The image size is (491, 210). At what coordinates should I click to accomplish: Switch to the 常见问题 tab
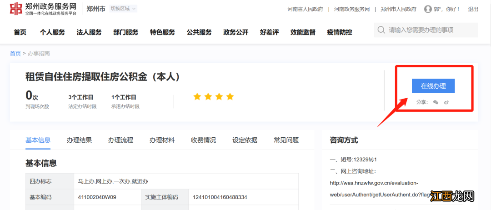tap(286, 140)
